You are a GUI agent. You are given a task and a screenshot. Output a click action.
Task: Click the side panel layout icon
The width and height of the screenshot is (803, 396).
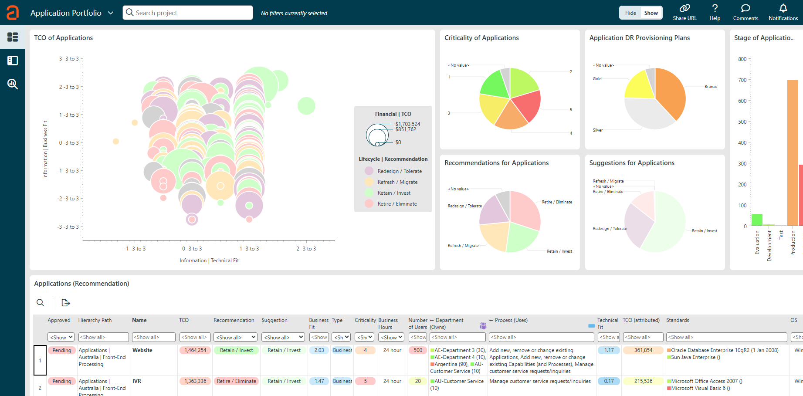coord(13,61)
